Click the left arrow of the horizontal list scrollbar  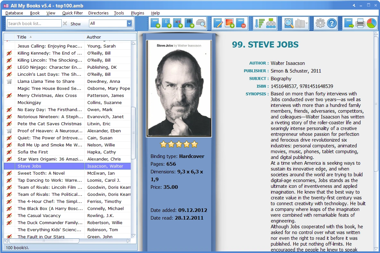[6, 241]
